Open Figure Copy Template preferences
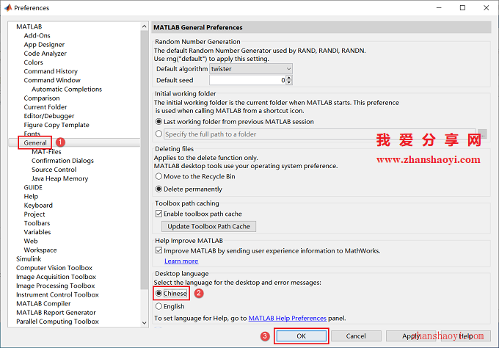499x348 pixels. [x=57, y=125]
